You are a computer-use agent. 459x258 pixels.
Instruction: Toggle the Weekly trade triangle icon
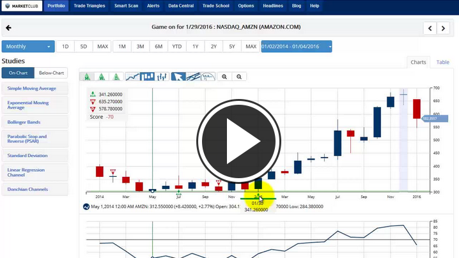(x=102, y=77)
